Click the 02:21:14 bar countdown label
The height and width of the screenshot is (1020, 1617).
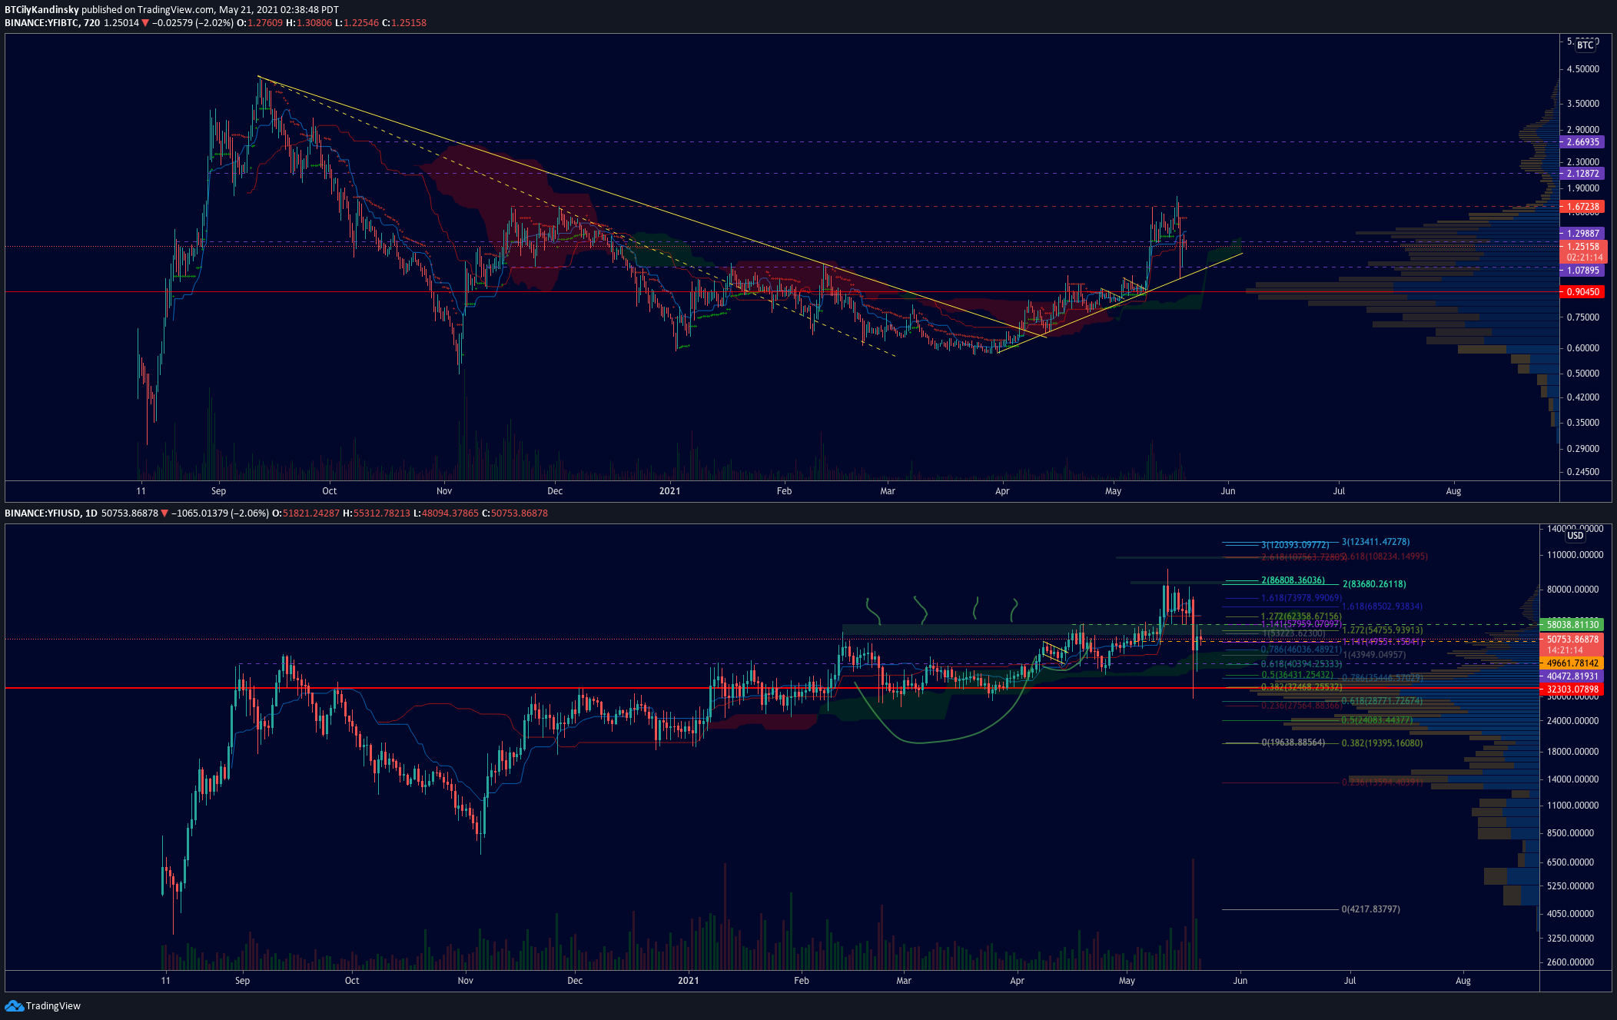coord(1585,257)
